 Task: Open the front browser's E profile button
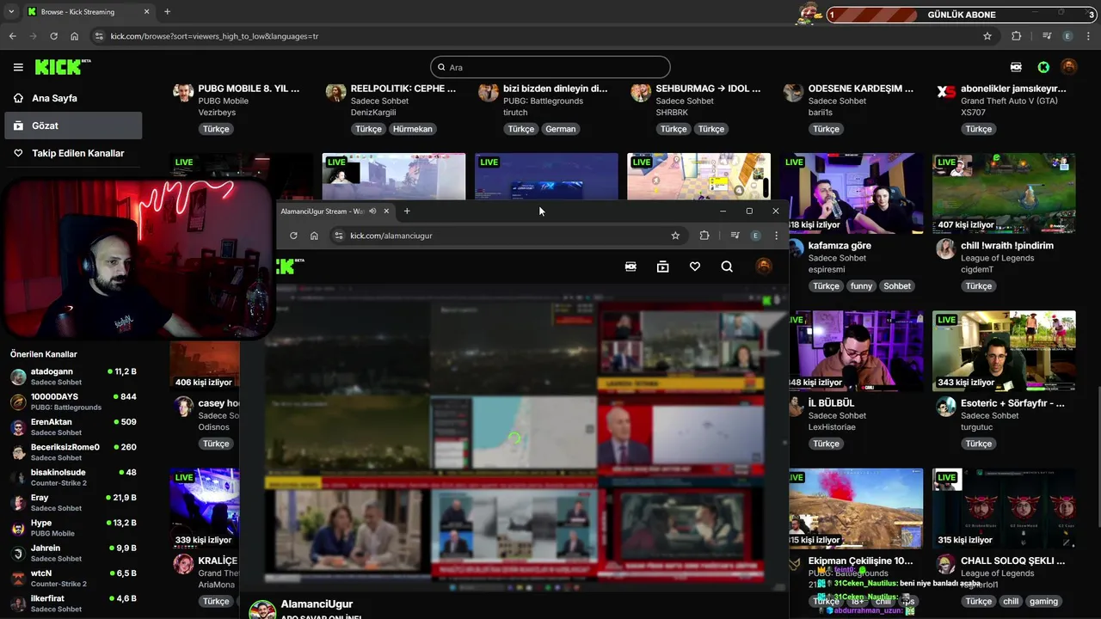tap(755, 236)
